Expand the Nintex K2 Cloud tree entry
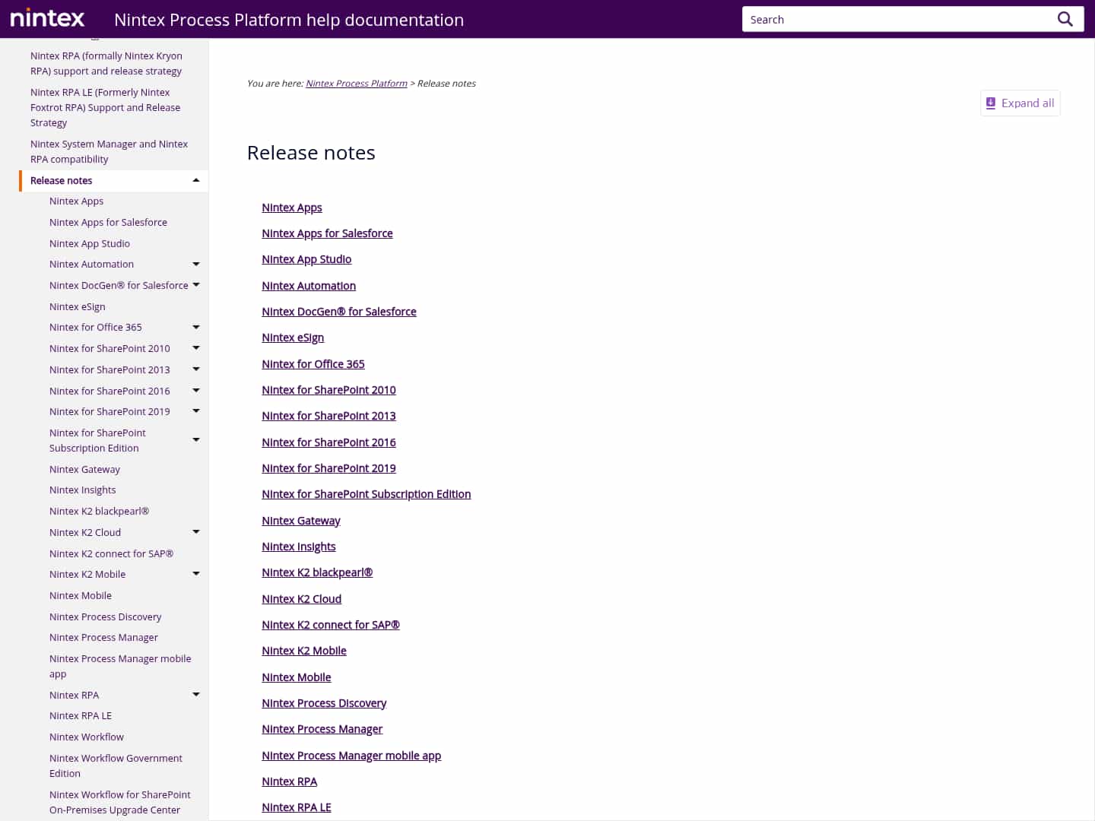Screen dimensions: 1095x821 [196, 531]
